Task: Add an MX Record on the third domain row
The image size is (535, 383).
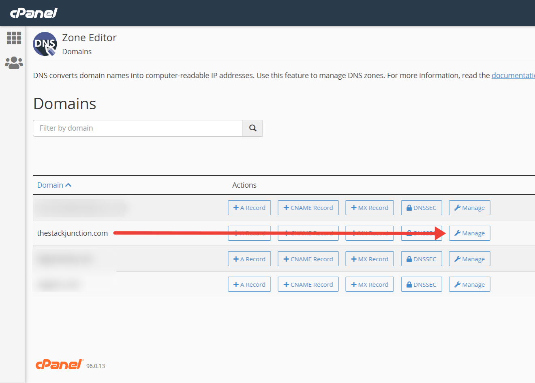Action: 369,258
